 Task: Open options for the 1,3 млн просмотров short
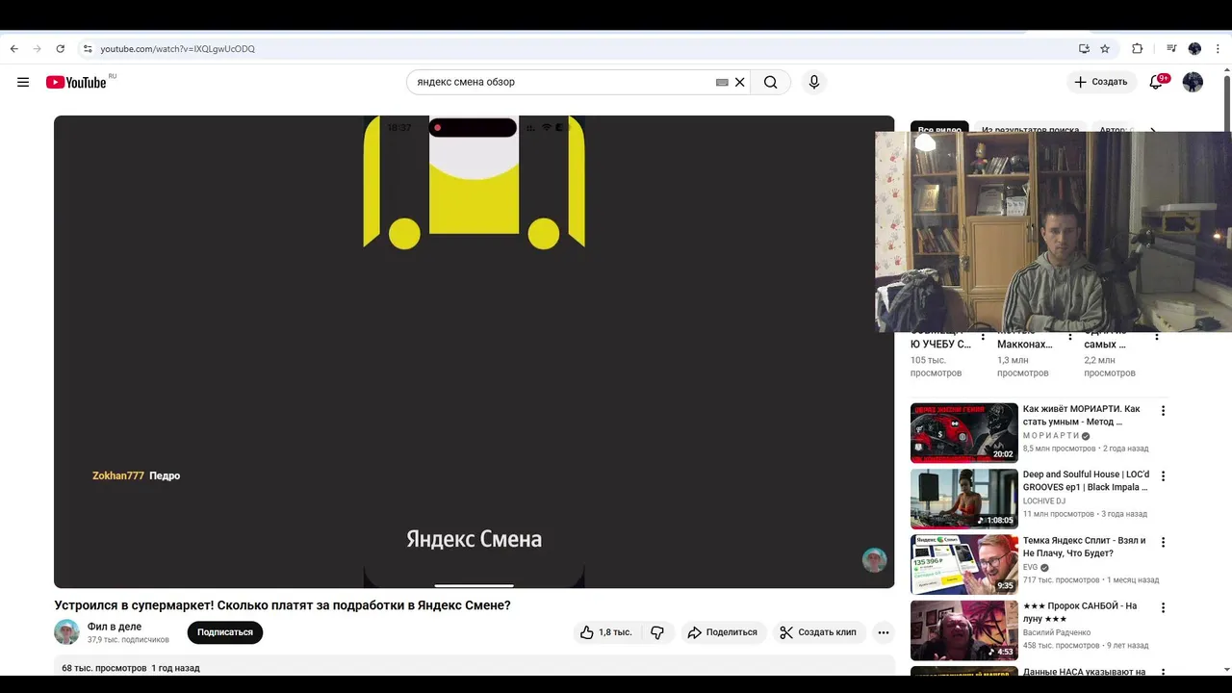(1070, 337)
